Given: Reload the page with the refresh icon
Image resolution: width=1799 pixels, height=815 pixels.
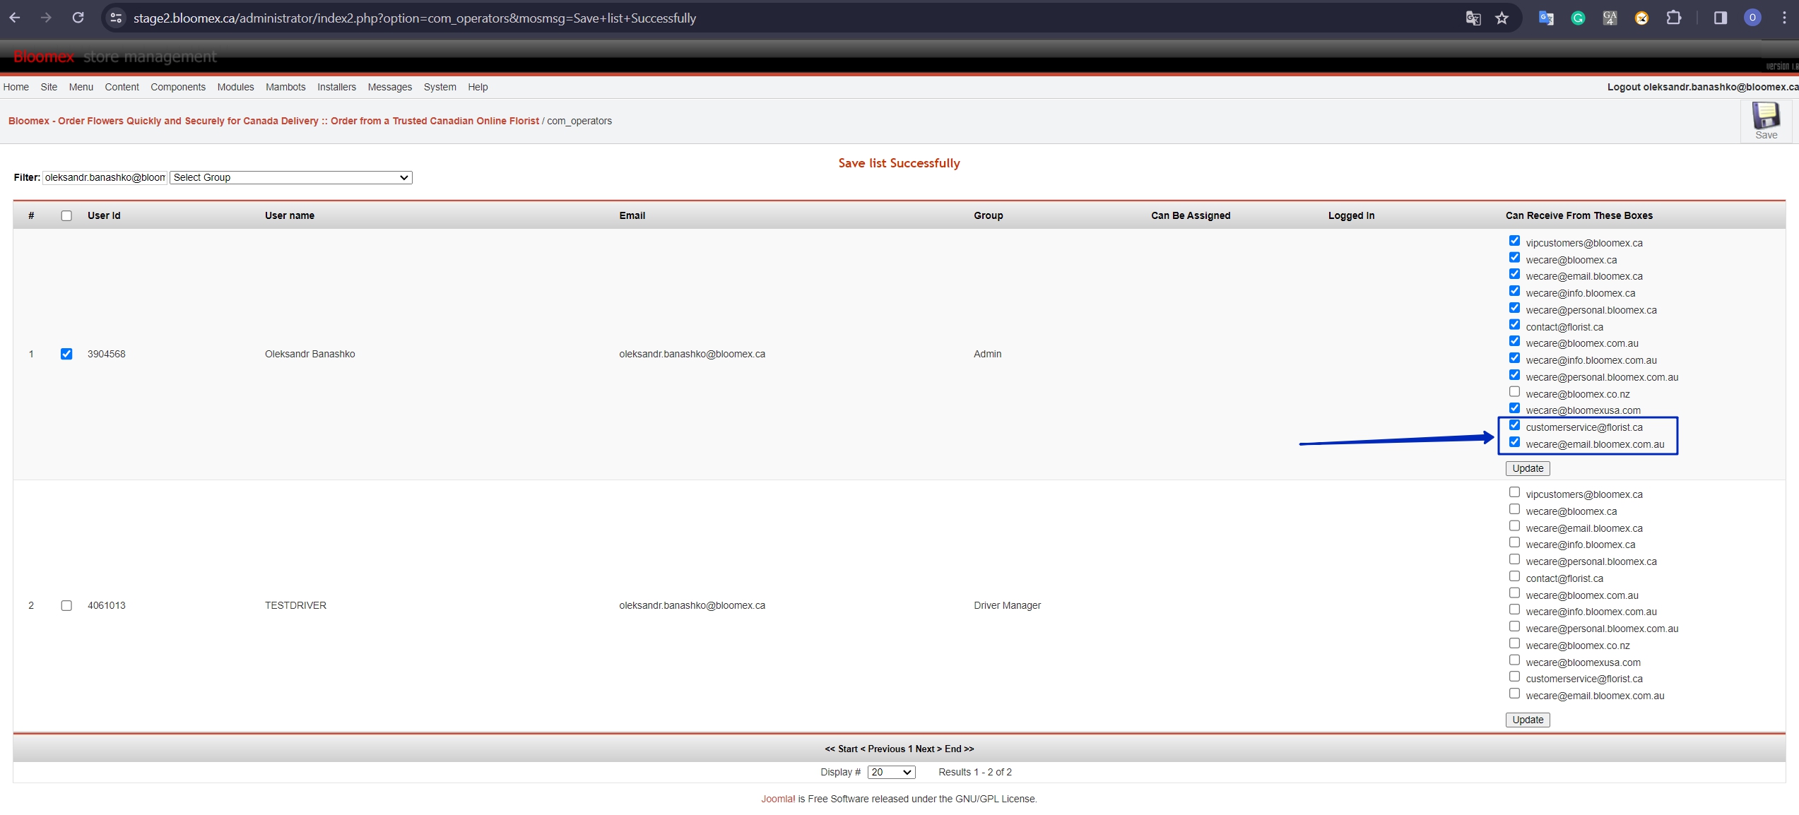Looking at the screenshot, I should 78,18.
